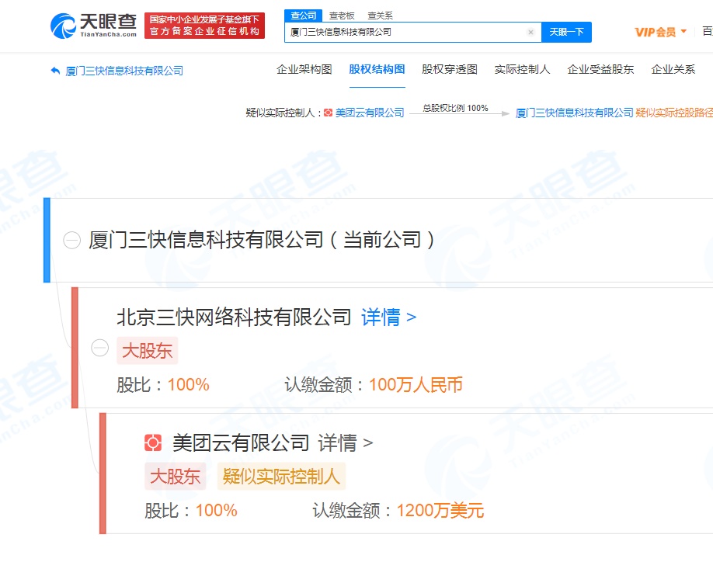Click the 天眼一下 search button
The image size is (713, 562).
pos(566,33)
